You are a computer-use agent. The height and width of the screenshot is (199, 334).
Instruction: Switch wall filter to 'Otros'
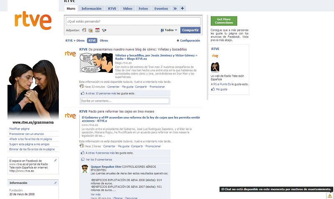click(x=104, y=41)
